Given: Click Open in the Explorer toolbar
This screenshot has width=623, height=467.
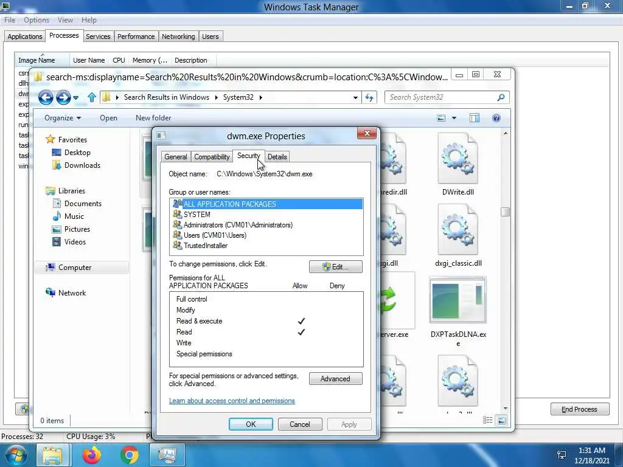Looking at the screenshot, I should pyautogui.click(x=108, y=118).
